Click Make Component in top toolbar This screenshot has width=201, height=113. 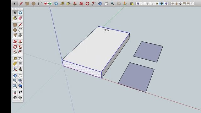[56, 3]
